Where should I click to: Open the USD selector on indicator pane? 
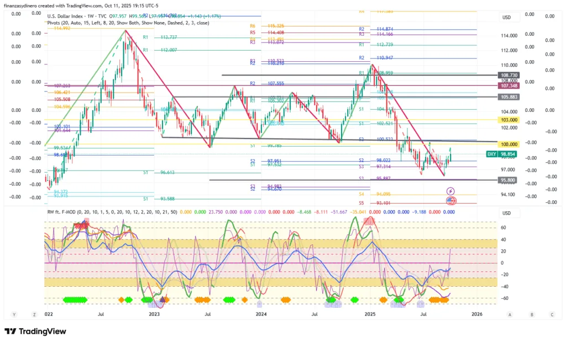pyautogui.click(x=506, y=213)
